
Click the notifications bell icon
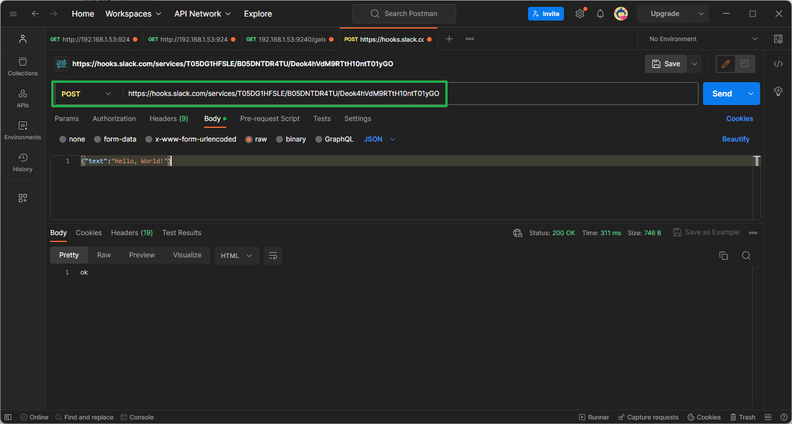[600, 14]
